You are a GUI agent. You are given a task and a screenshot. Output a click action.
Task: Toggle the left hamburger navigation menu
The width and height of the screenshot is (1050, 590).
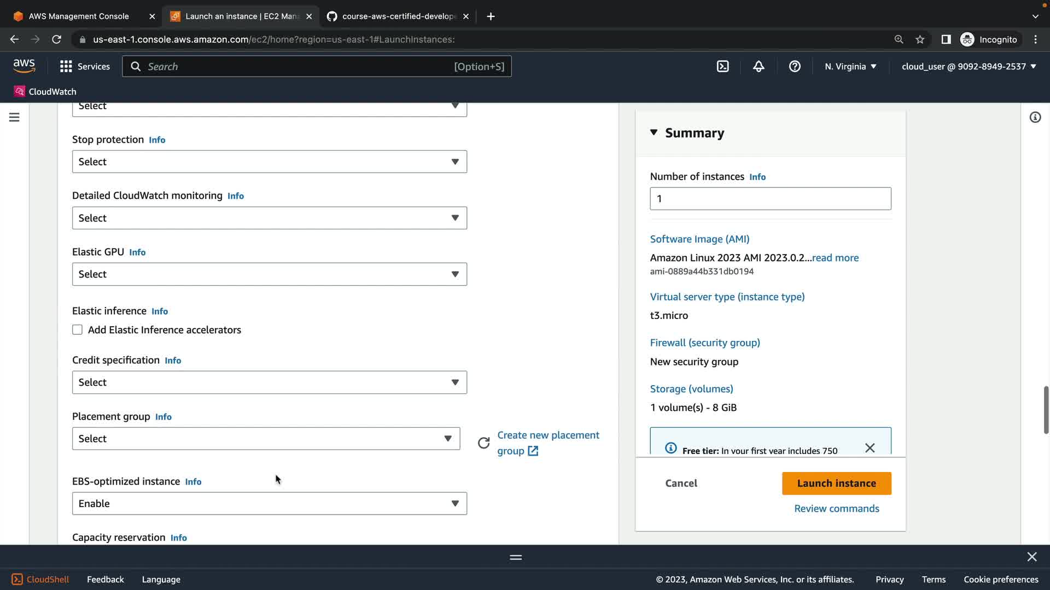point(14,117)
